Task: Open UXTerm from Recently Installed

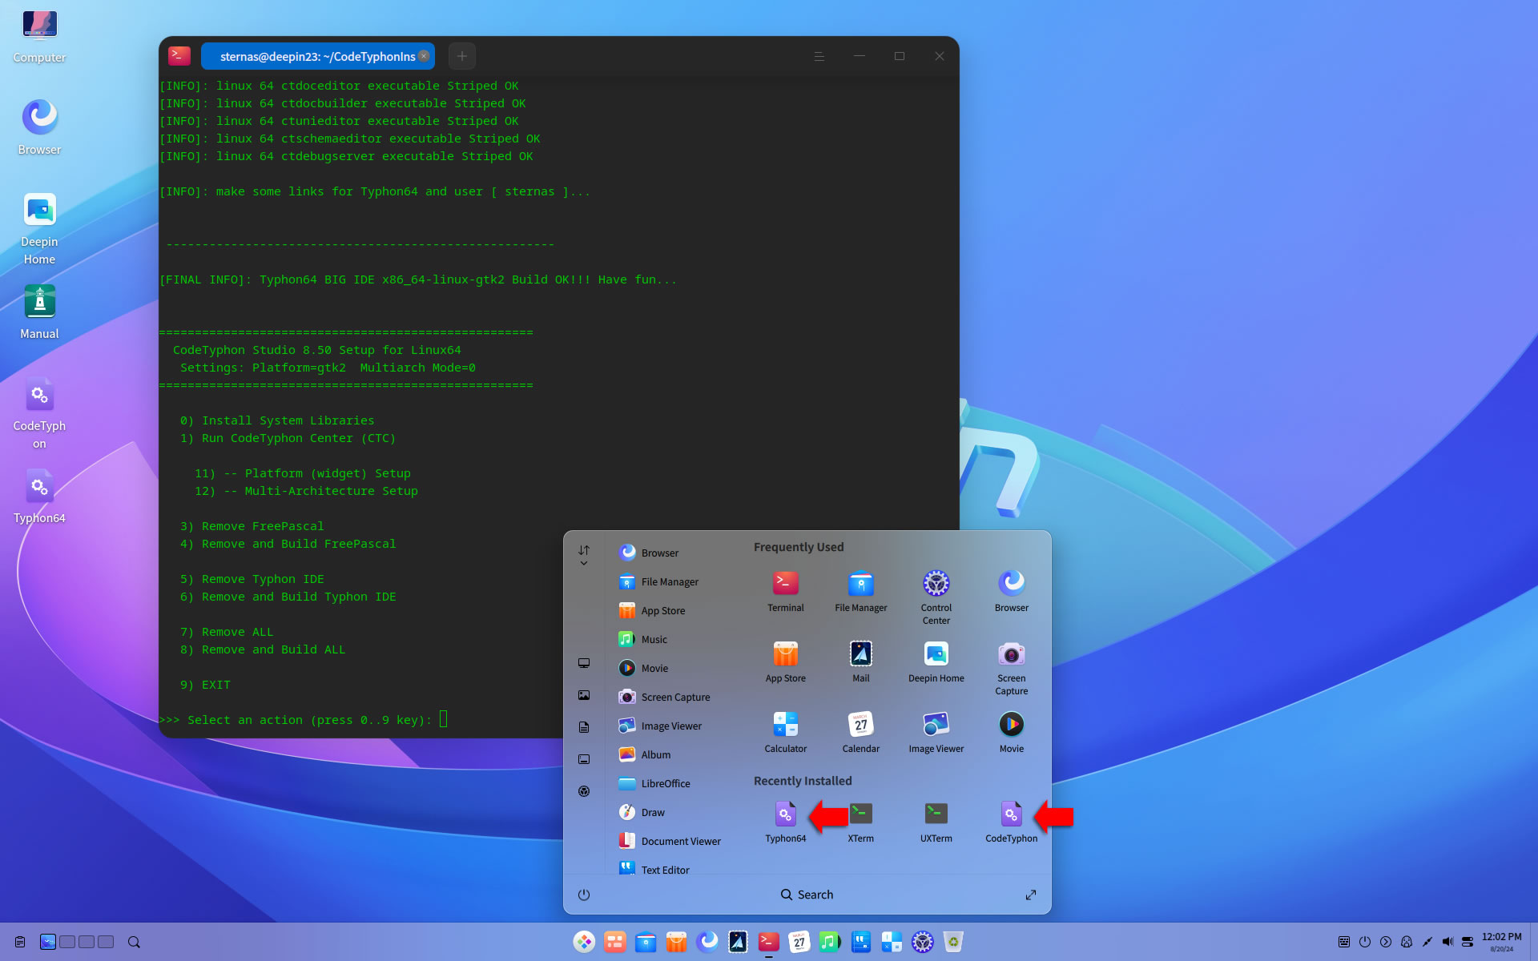Action: pos(936,821)
